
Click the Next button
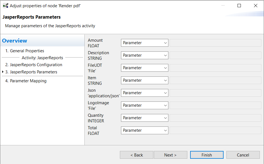170,155
